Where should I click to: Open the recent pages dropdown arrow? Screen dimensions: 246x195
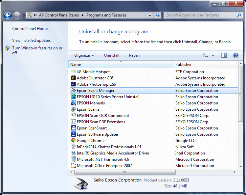(23, 15)
